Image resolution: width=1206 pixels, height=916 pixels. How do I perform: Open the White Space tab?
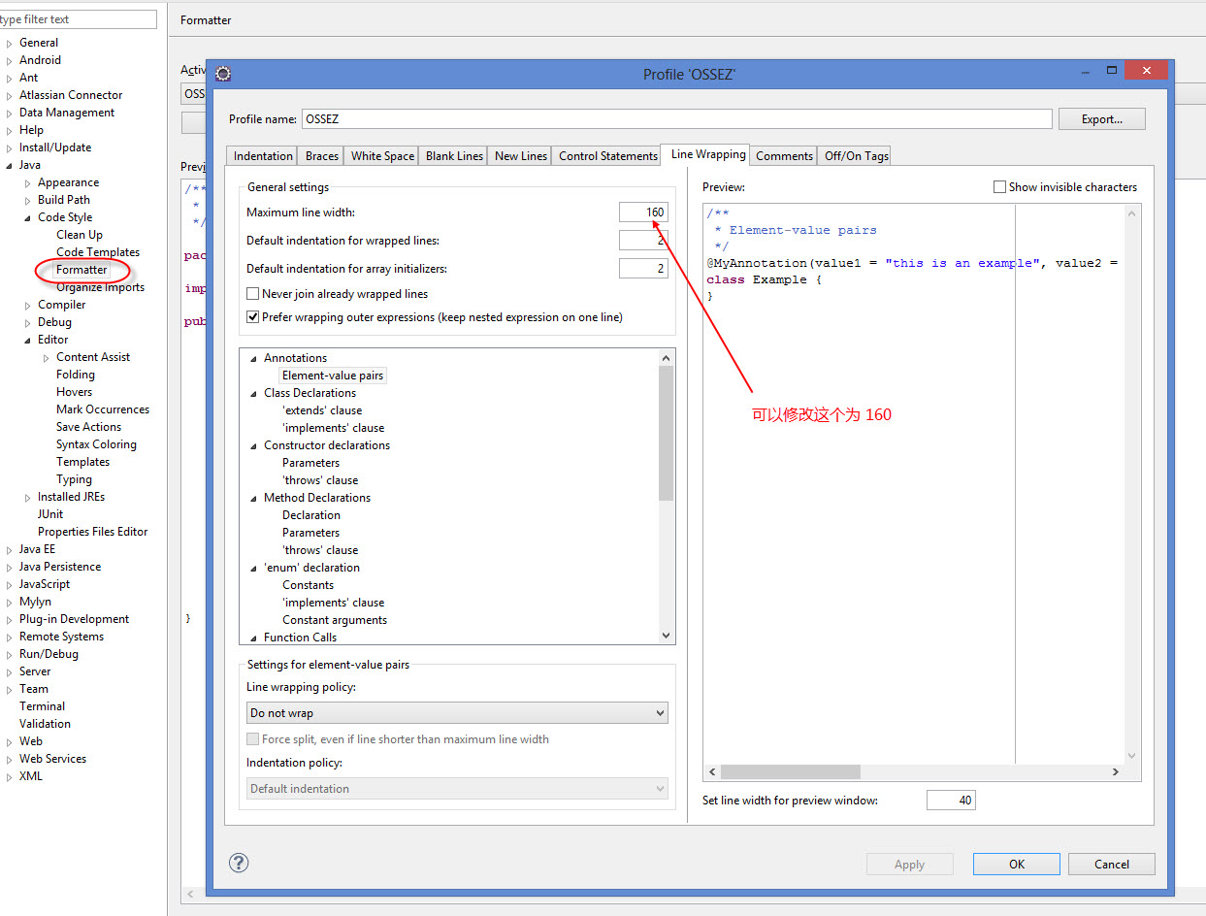click(382, 156)
